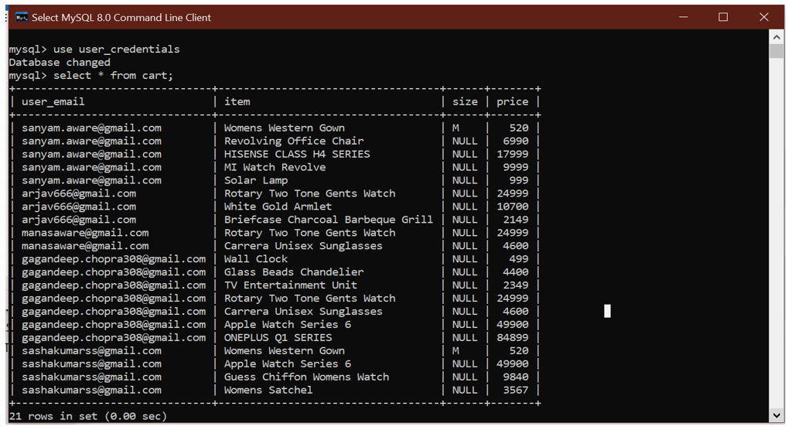Click the MySQL icon in the title bar

22,18
